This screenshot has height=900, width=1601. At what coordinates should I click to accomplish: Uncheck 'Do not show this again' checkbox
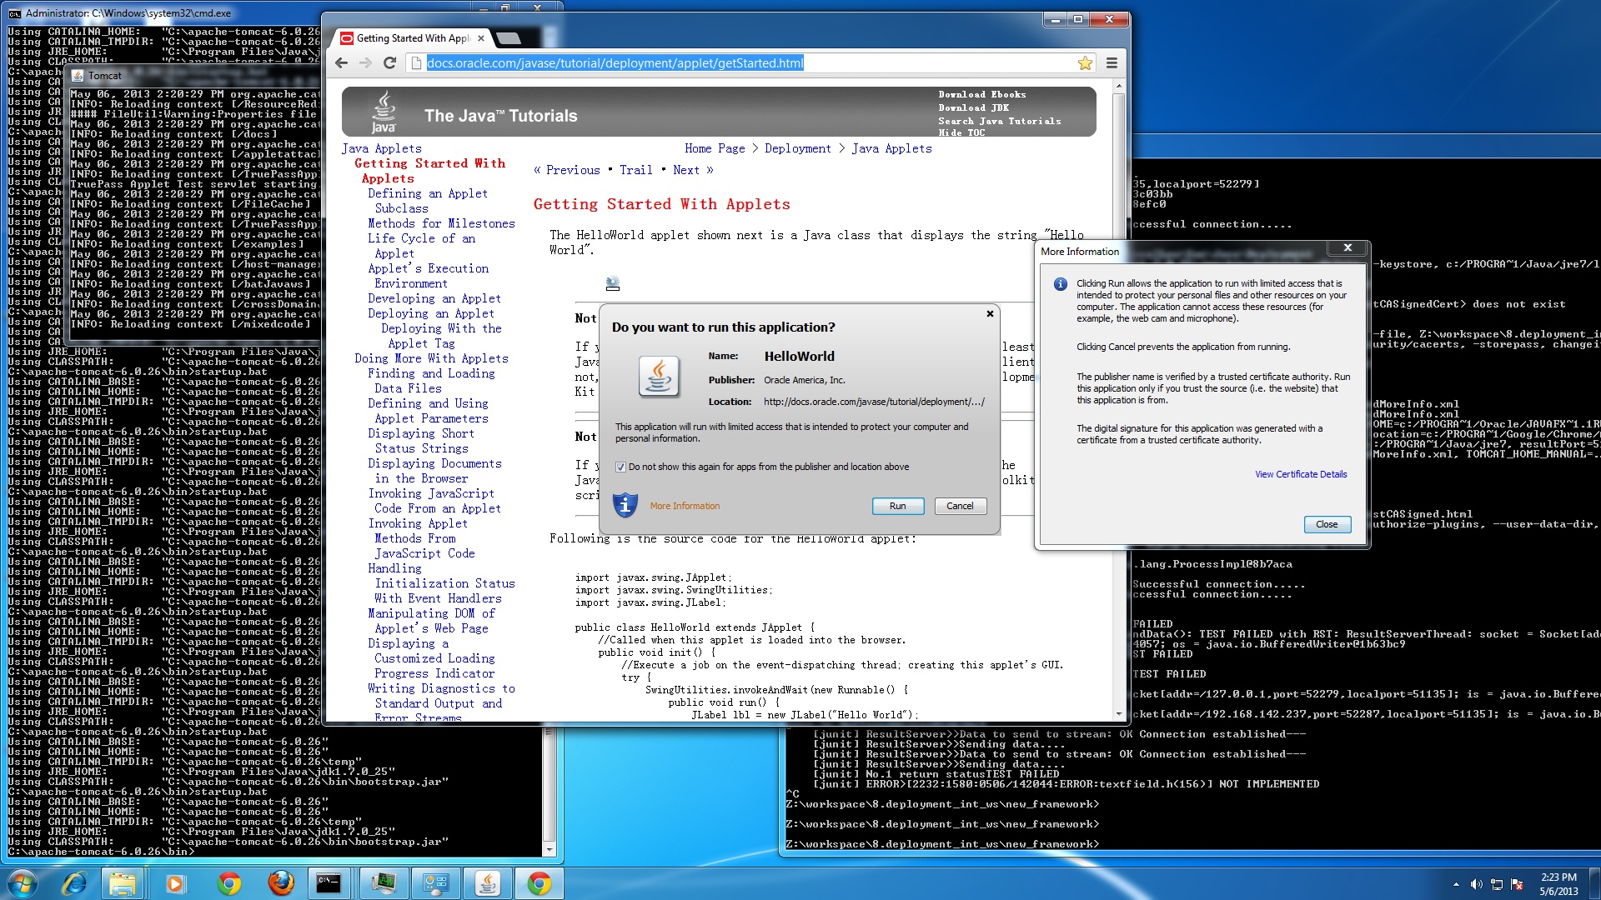coord(620,467)
